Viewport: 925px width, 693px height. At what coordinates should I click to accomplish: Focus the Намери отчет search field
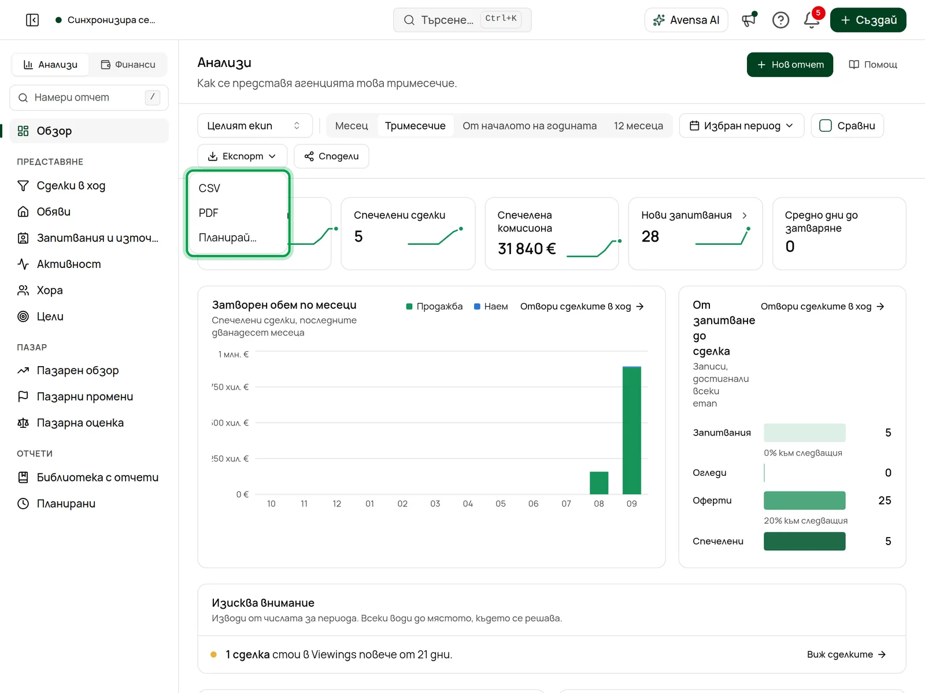coord(89,98)
